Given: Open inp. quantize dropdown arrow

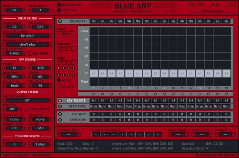Looking at the screenshot, I should pyautogui.click(x=24, y=53).
